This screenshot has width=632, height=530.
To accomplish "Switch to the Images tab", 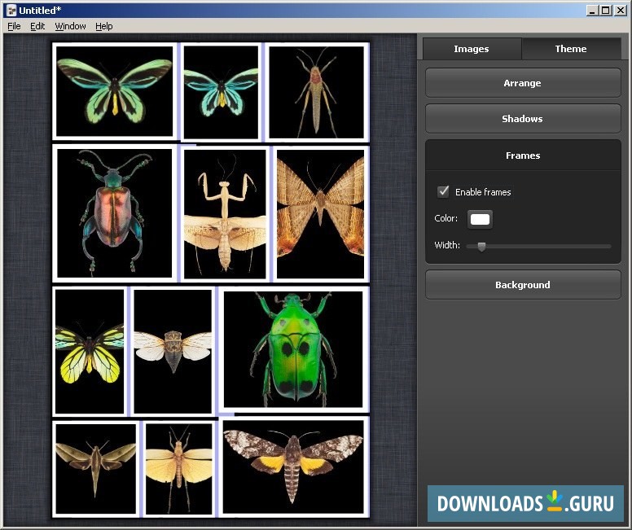I will [x=471, y=49].
